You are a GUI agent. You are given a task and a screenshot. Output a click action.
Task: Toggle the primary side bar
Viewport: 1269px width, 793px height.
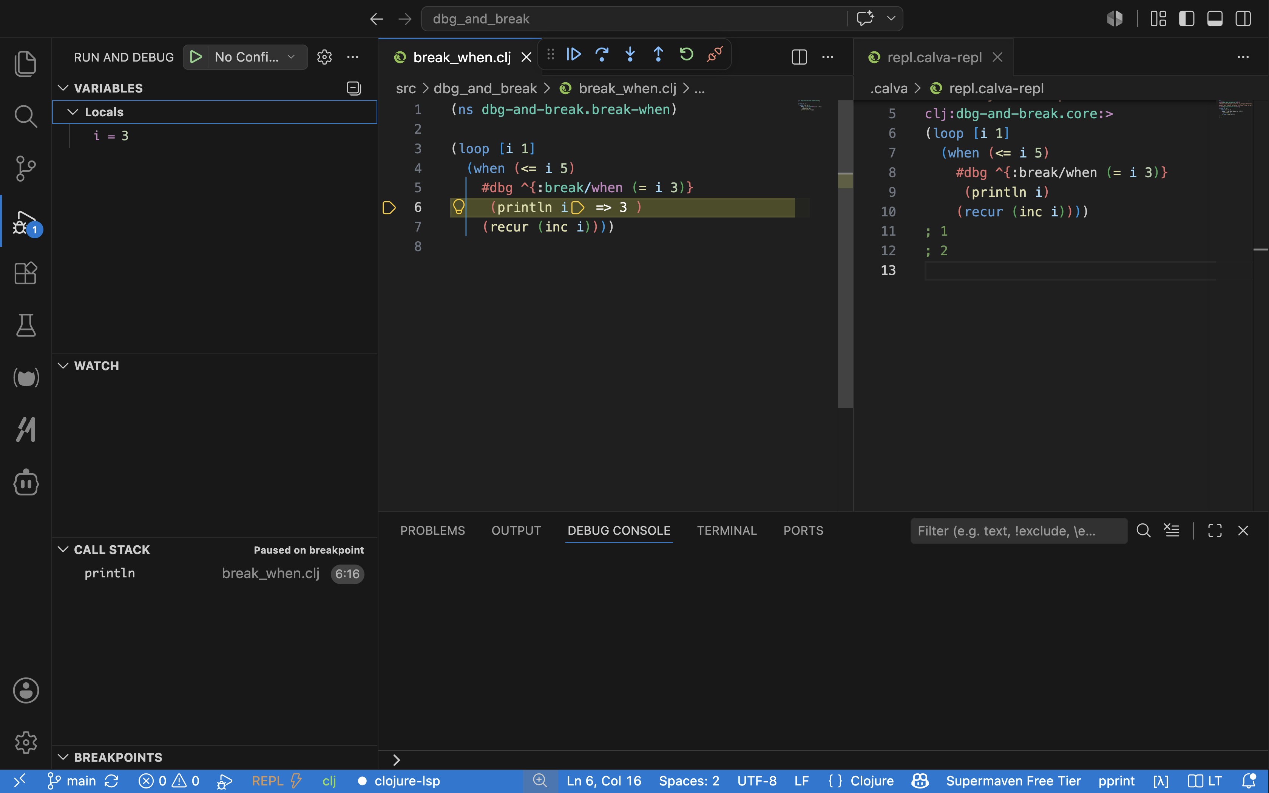1187,19
